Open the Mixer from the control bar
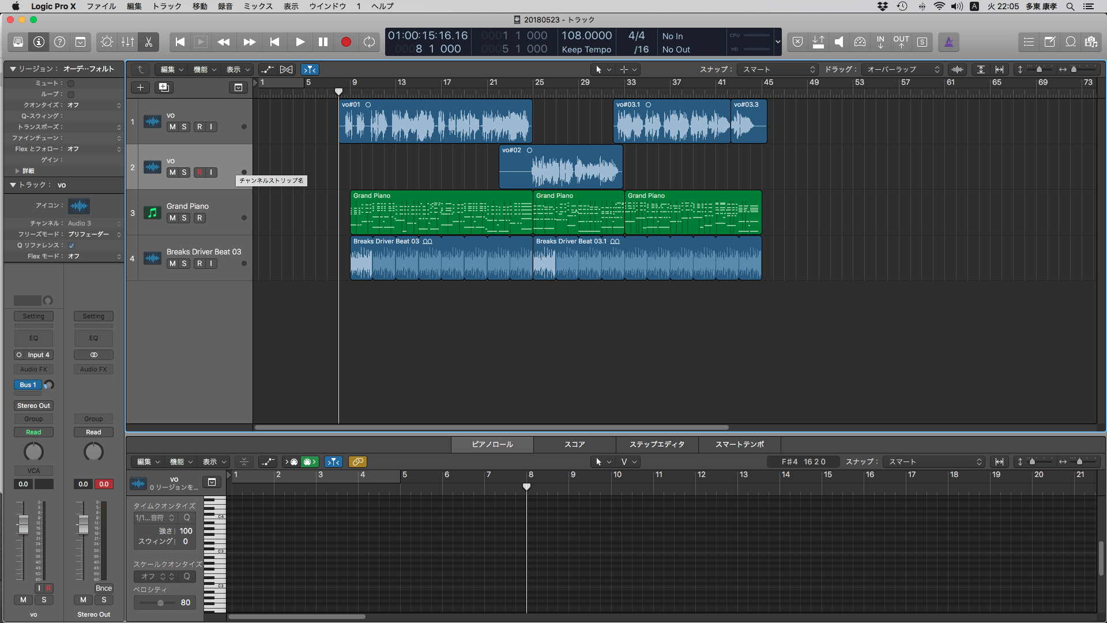The width and height of the screenshot is (1107, 623). [127, 42]
